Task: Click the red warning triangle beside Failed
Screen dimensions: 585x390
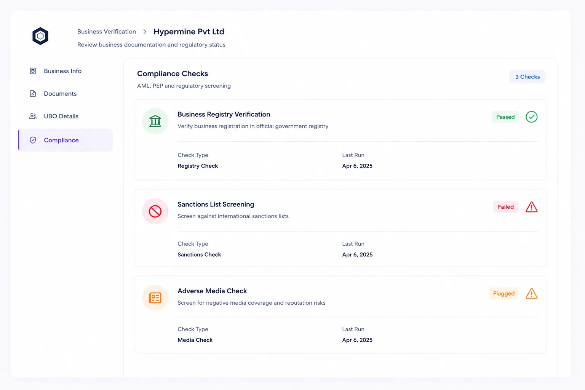Action: (x=531, y=207)
